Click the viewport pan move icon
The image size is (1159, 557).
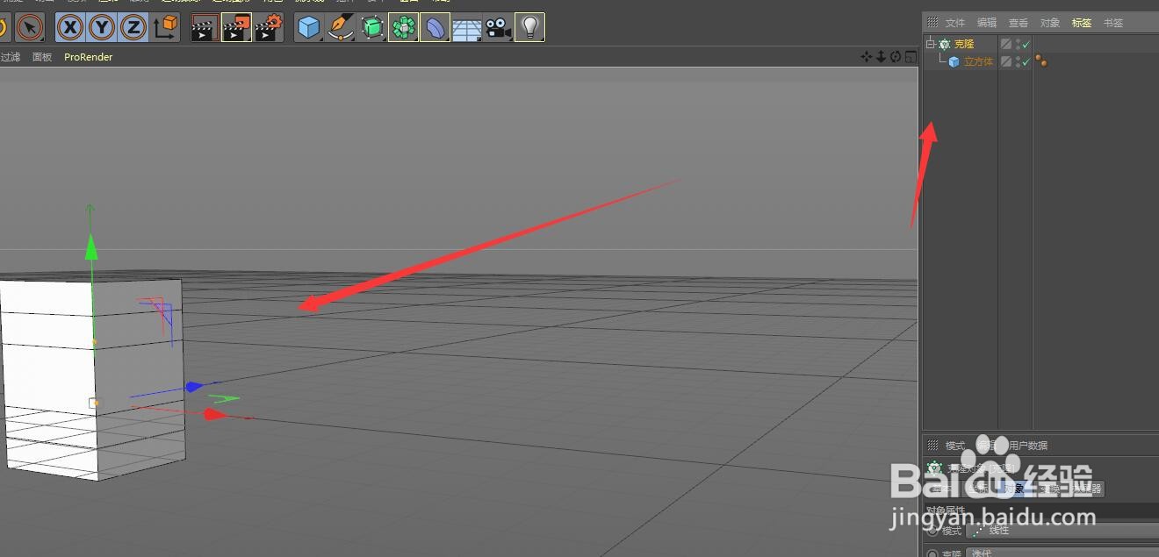867,57
